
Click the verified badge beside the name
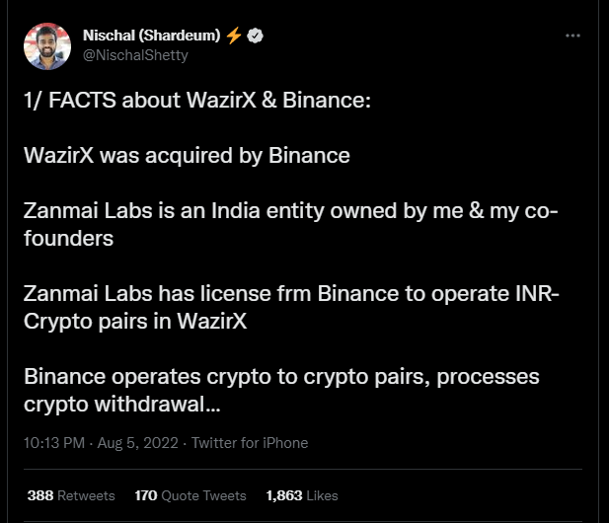(255, 37)
